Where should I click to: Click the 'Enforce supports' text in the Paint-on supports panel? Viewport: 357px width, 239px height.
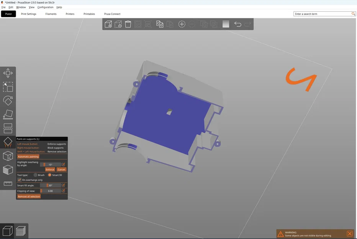(57, 144)
